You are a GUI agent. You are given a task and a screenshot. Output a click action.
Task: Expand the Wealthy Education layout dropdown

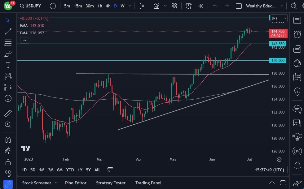[x=282, y=6]
